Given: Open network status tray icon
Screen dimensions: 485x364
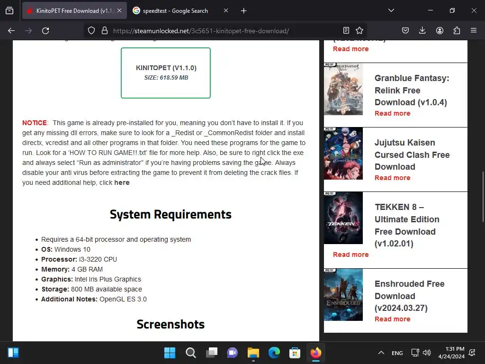Looking at the screenshot, I should click(x=415, y=353).
